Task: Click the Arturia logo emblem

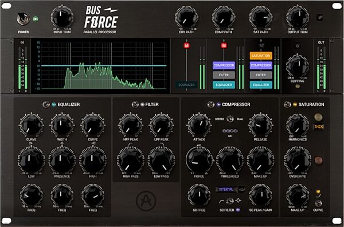Action: pyautogui.click(x=146, y=201)
